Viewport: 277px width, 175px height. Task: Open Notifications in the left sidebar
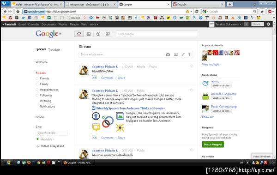48,106
